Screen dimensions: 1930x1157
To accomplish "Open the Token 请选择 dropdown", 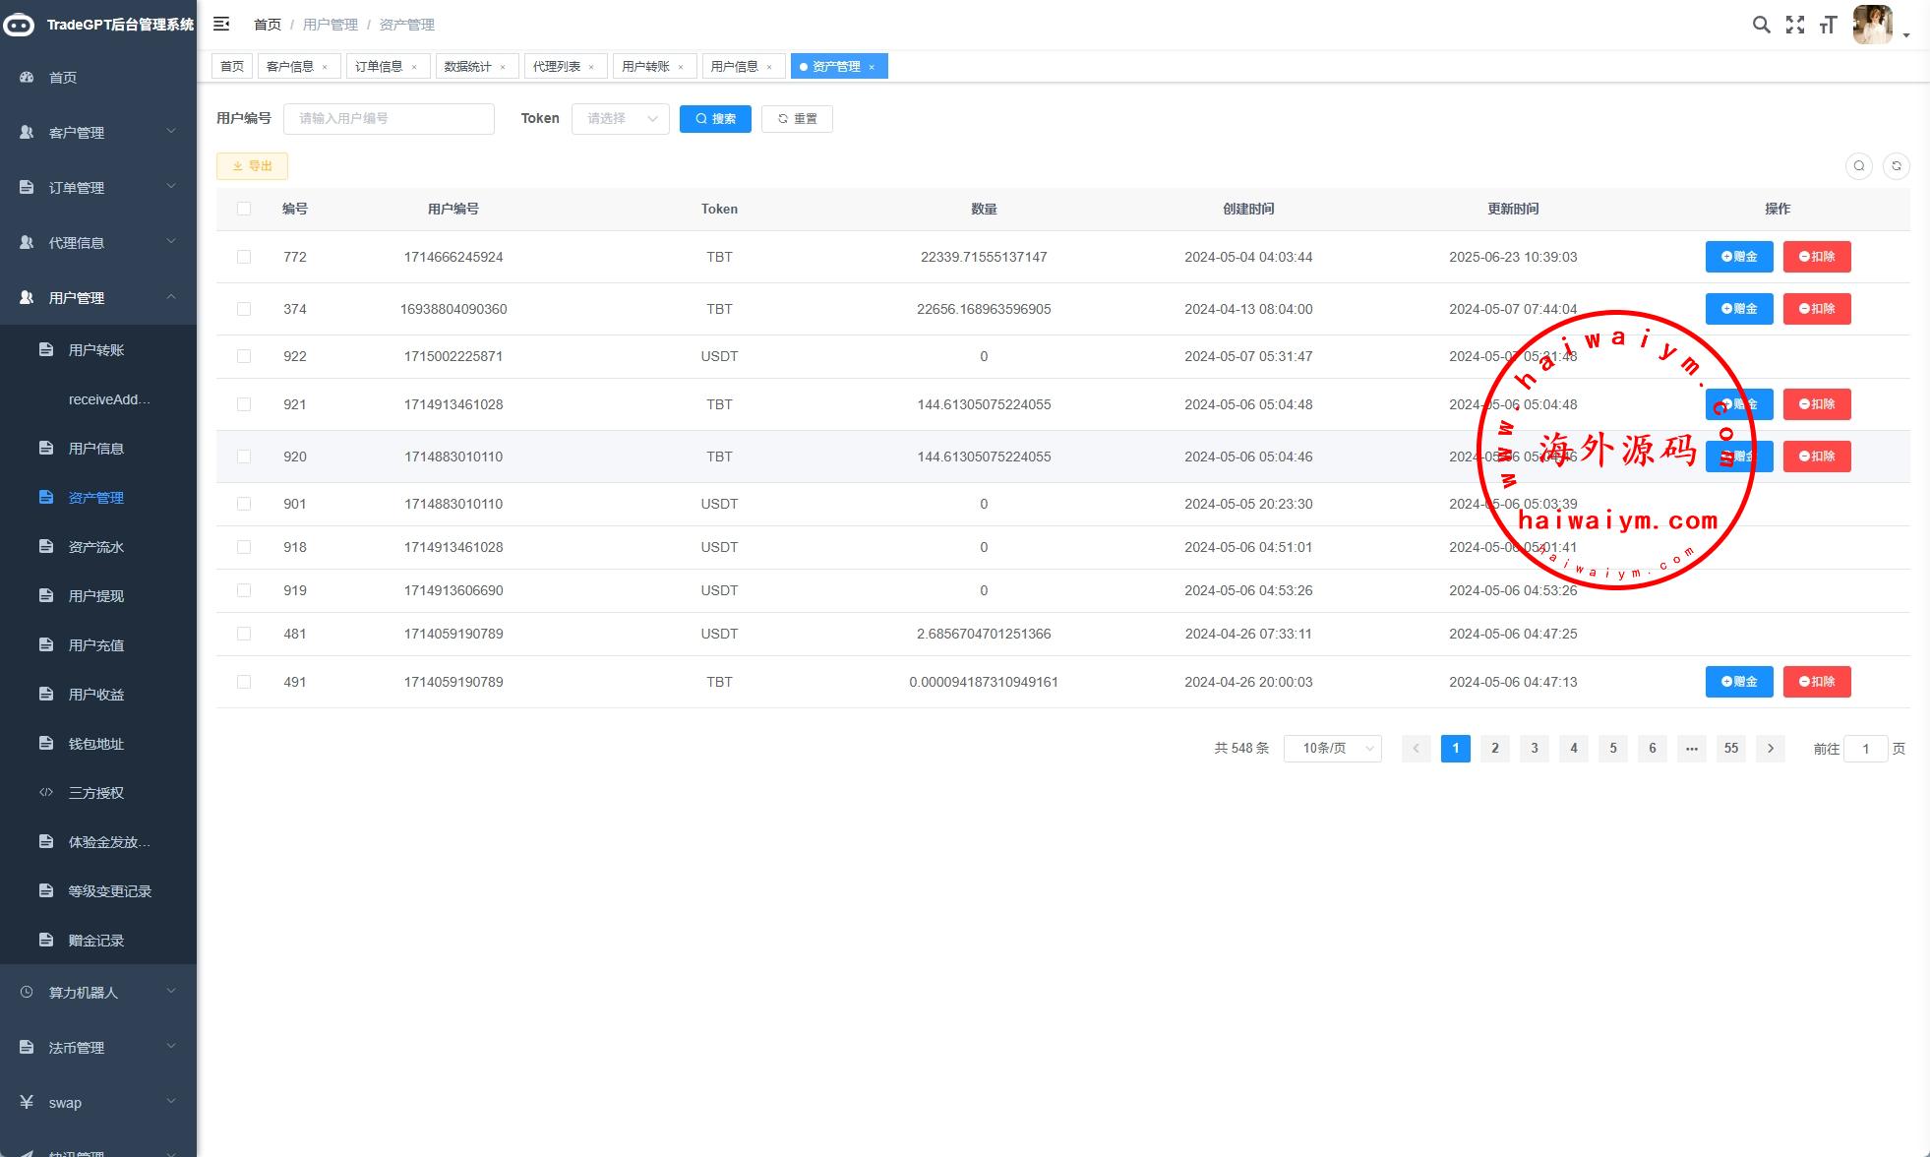I will pos(620,118).
